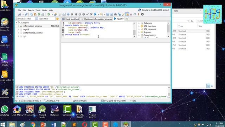Expand the SQL functions helper node

[x=139, y=26]
